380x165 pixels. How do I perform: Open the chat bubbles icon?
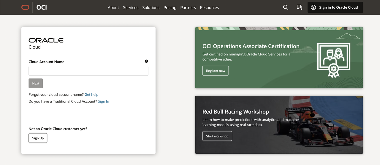pos(299,7)
